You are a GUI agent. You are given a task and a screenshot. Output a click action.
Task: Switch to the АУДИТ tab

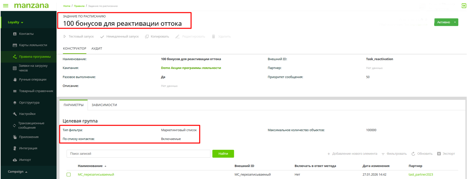pos(97,48)
